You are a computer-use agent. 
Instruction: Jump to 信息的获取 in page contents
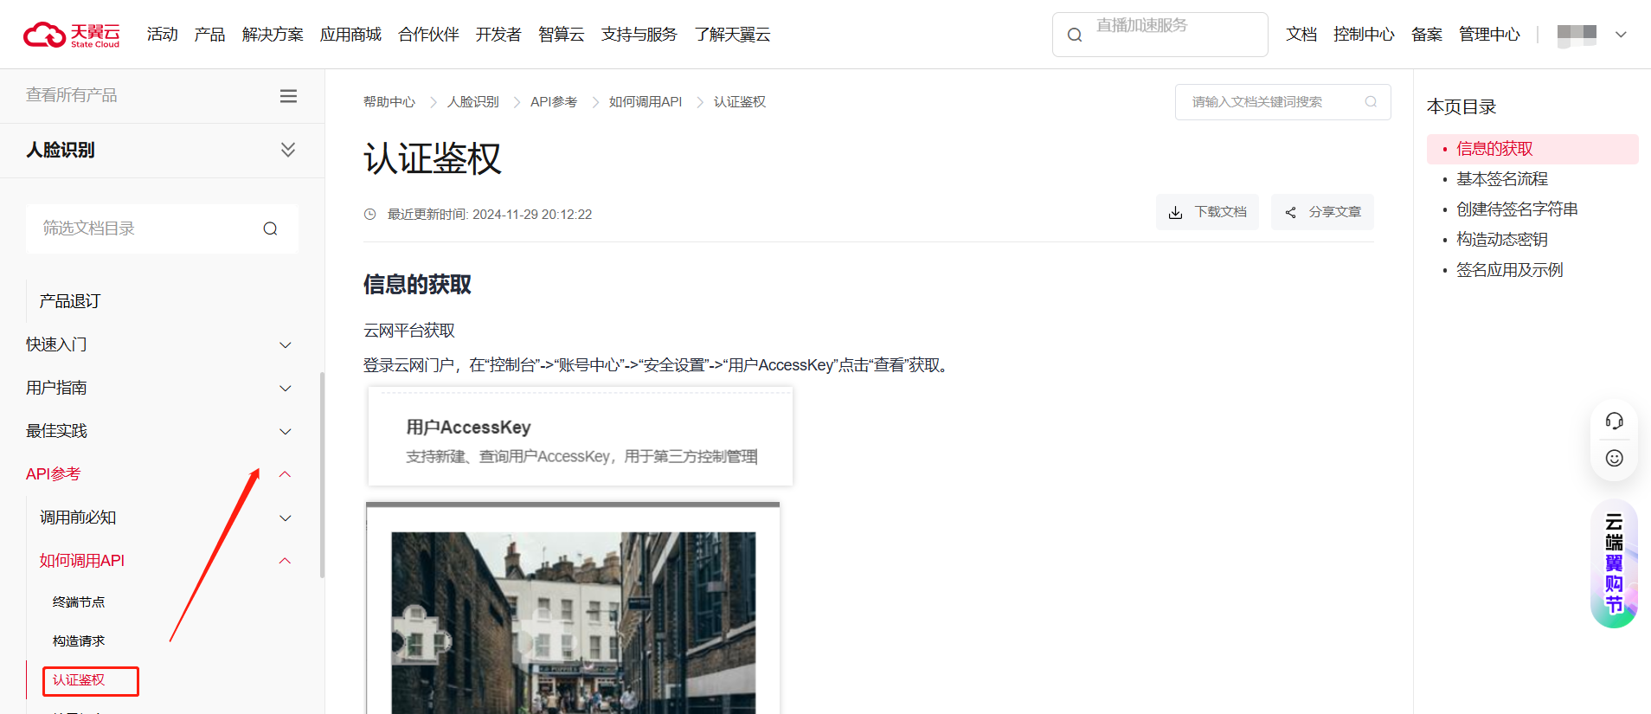tap(1494, 149)
